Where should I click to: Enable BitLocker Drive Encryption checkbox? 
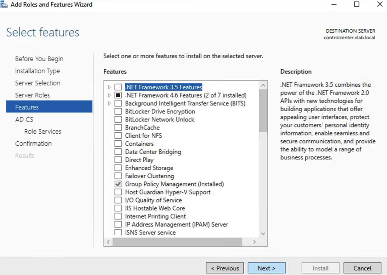tap(118, 112)
